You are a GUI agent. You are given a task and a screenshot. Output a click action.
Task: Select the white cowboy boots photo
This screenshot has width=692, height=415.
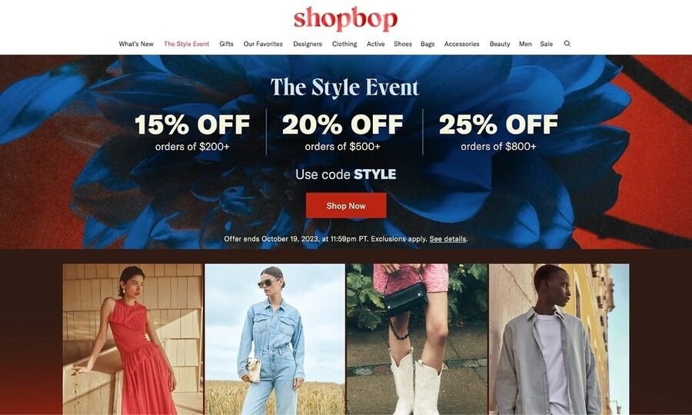point(417,339)
